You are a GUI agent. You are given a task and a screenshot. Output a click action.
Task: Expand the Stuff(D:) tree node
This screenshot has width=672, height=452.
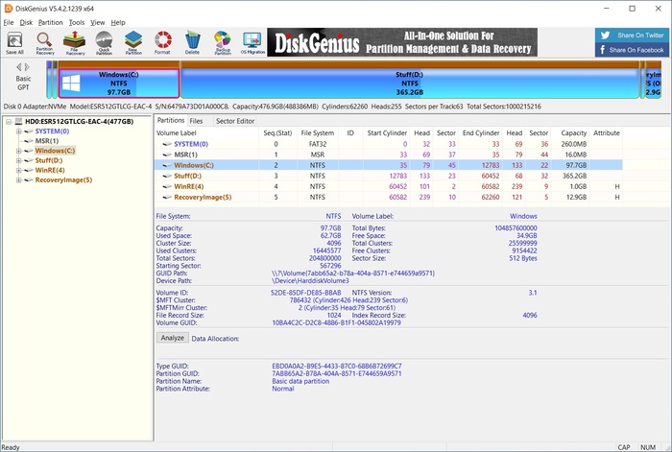coord(19,160)
